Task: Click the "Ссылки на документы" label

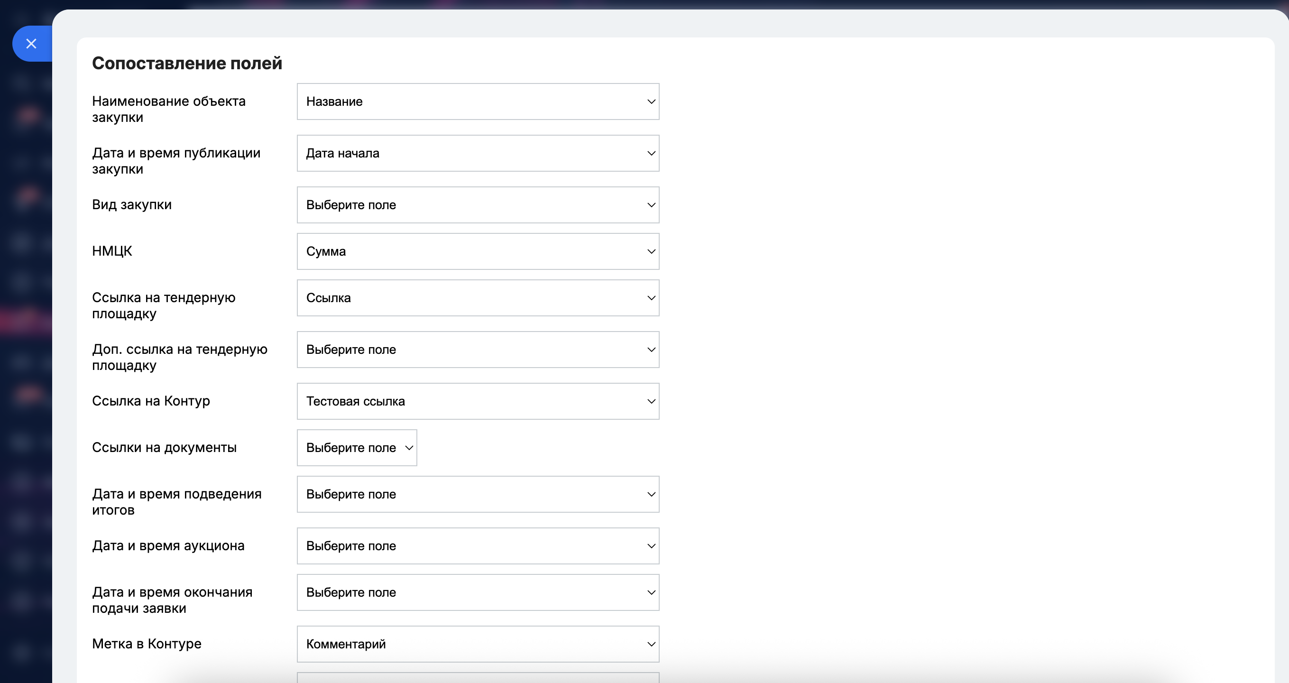Action: pyautogui.click(x=164, y=447)
